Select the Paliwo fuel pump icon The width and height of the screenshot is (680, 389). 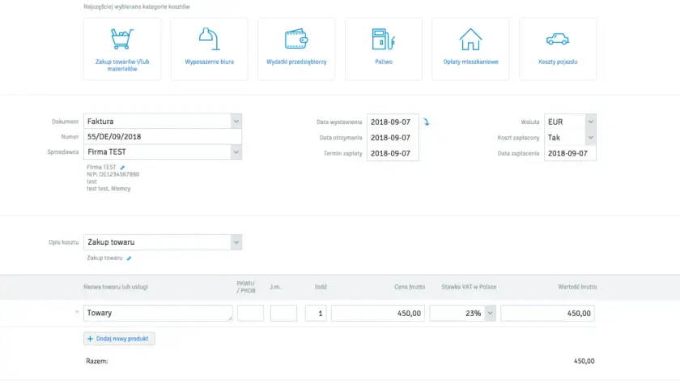tap(384, 39)
